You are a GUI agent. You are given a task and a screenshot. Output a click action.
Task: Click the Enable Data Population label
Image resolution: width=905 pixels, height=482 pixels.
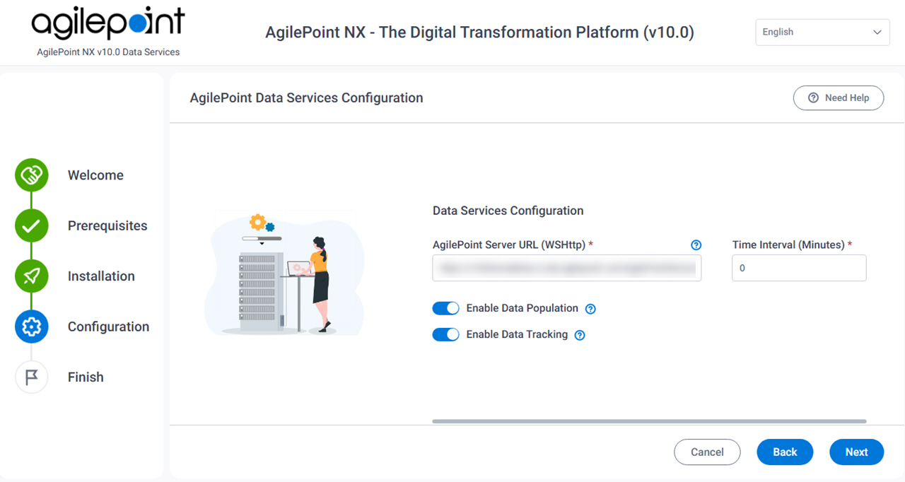click(x=522, y=308)
